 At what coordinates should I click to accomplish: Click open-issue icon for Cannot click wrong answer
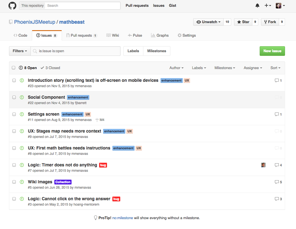coord(22,199)
